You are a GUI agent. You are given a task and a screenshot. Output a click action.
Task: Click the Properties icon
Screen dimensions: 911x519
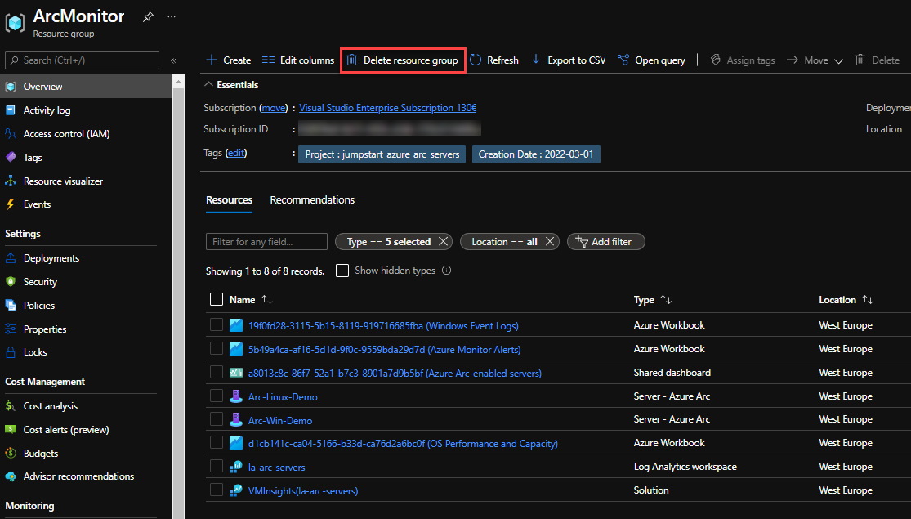point(11,329)
